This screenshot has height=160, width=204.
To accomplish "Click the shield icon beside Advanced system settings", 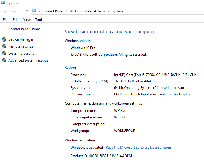I will click(4, 60).
